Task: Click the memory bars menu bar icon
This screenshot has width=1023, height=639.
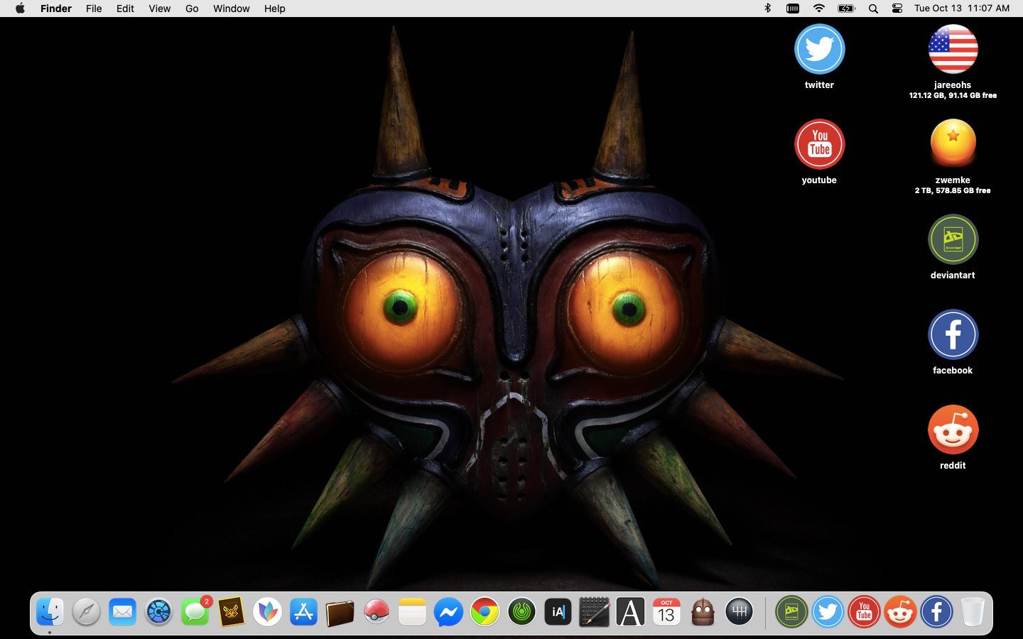Action: point(793,9)
